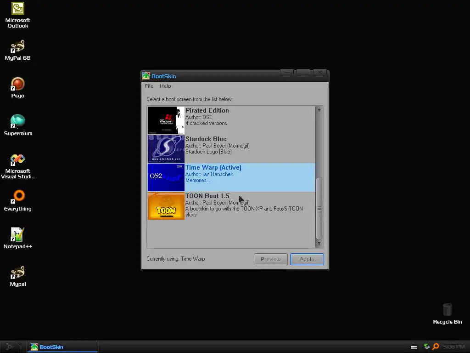470x353 pixels.
Task: Click the Safely Remove Hardware tray icon
Action: 427,347
